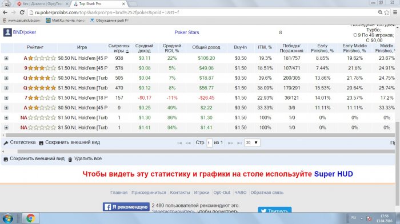Viewport: 400px width, 224px height.
Task: Go to the last page of results
Action: 239,143
